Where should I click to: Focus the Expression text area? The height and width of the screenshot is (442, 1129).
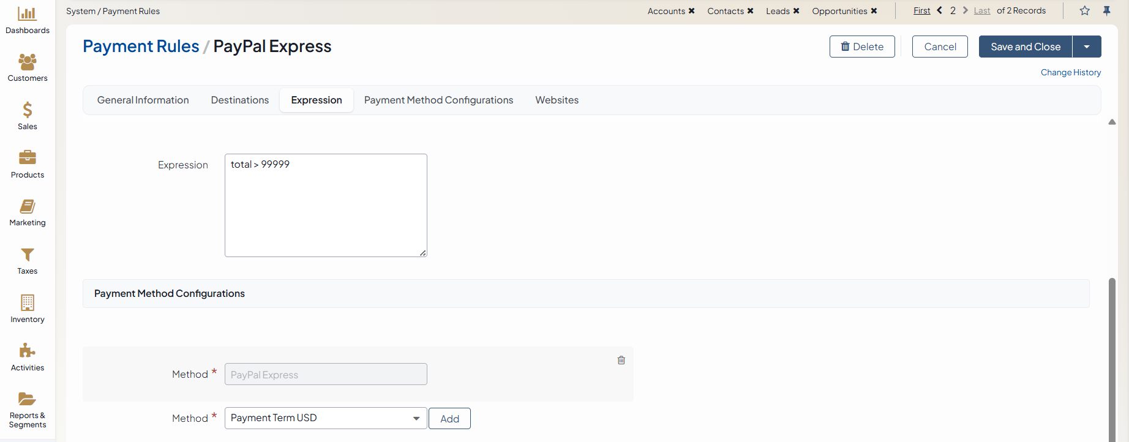[326, 205]
